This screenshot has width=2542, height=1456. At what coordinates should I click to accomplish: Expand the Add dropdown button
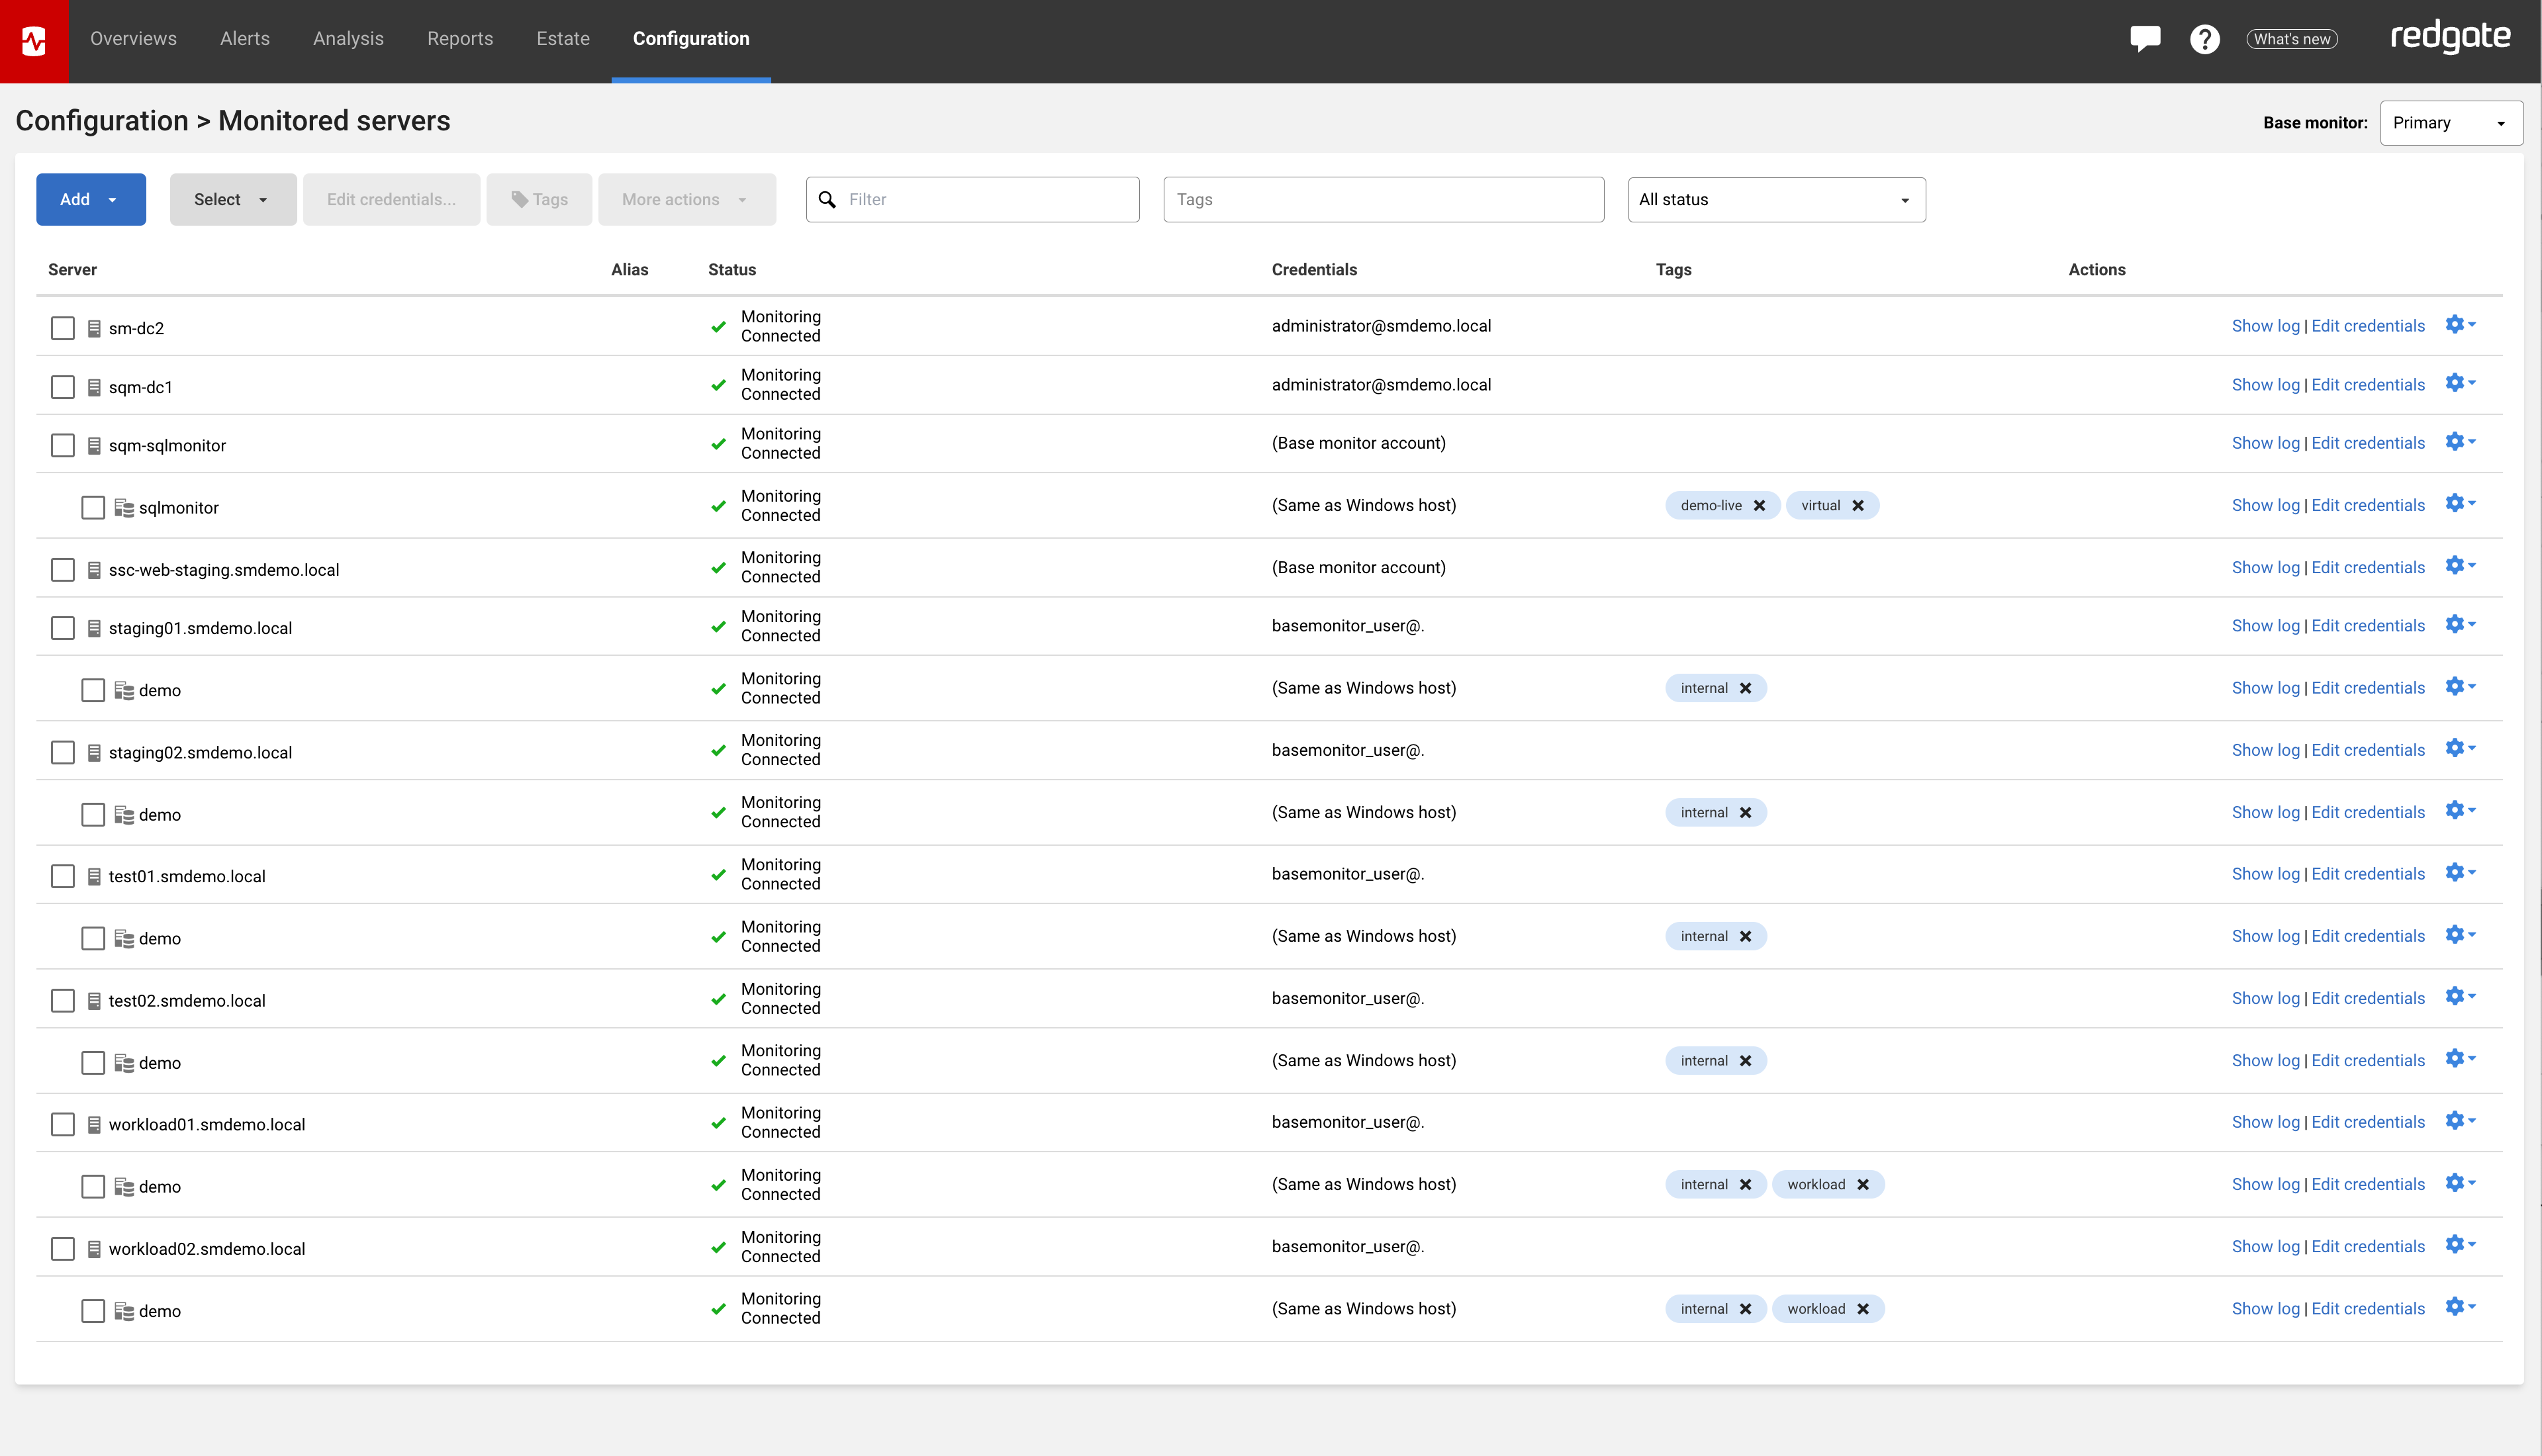[x=91, y=200]
